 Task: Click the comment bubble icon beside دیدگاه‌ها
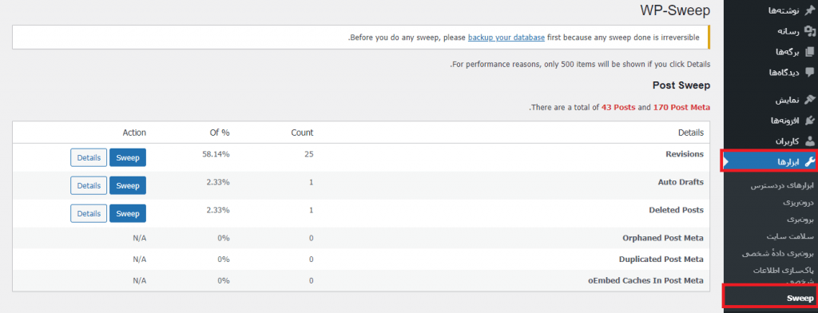pos(809,73)
